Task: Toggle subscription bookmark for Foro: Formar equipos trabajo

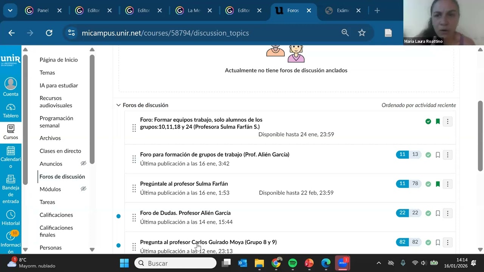Action: coord(438,121)
